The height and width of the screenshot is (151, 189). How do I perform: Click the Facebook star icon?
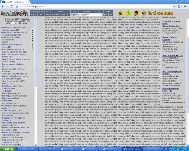144,13
